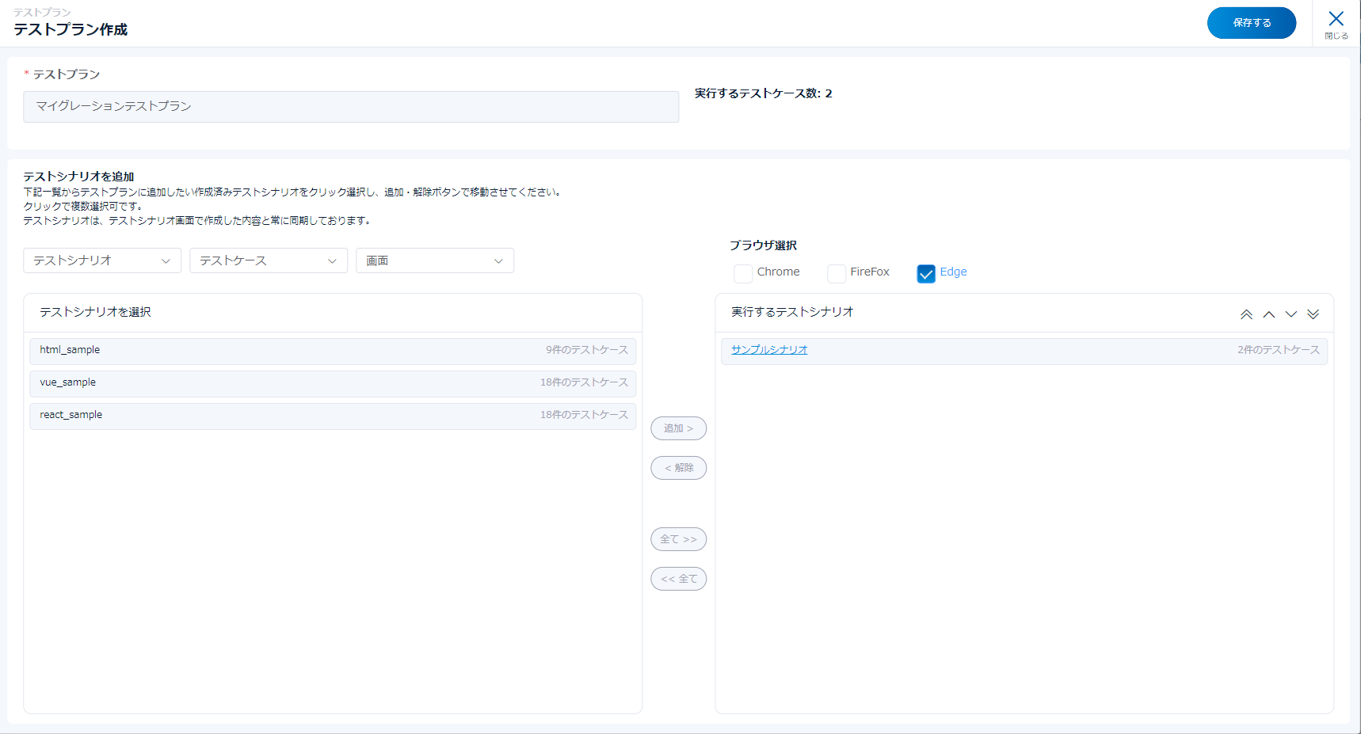Click the 9件のテストケース count text
The image size is (1361, 734).
(587, 350)
